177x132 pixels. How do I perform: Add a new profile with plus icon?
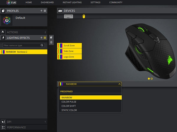41,11
